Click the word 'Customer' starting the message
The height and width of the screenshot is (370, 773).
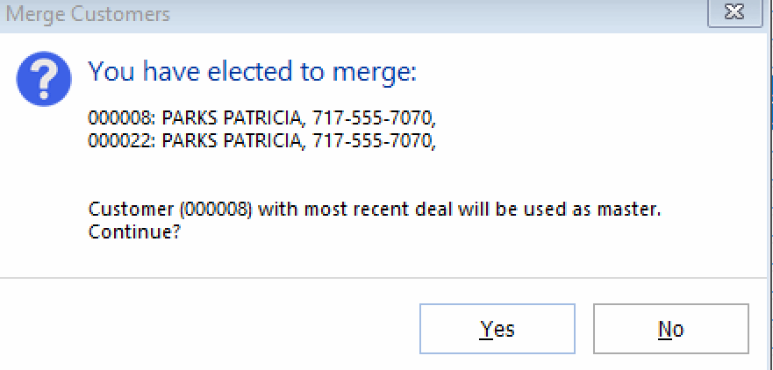pyautogui.click(x=124, y=211)
